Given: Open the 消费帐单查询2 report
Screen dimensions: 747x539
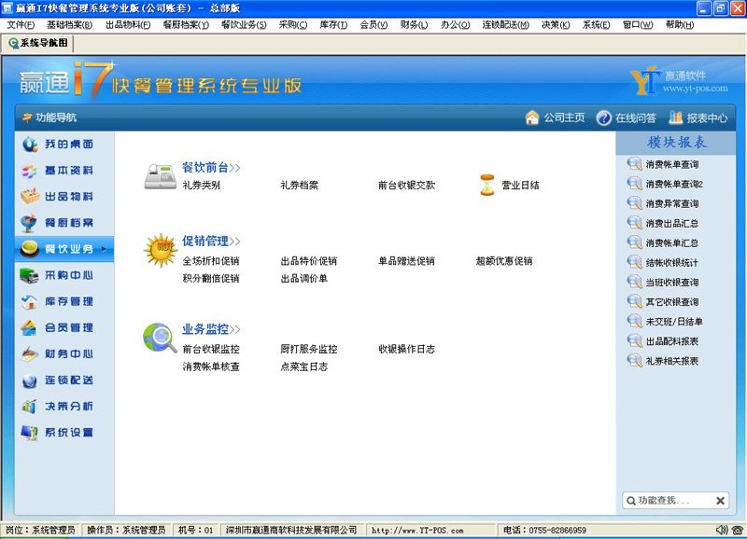Looking at the screenshot, I should 674,184.
